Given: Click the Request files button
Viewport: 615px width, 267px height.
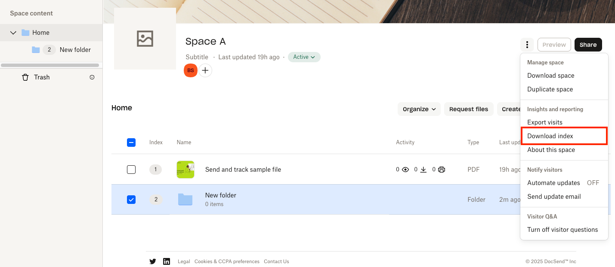Looking at the screenshot, I should pyautogui.click(x=469, y=109).
